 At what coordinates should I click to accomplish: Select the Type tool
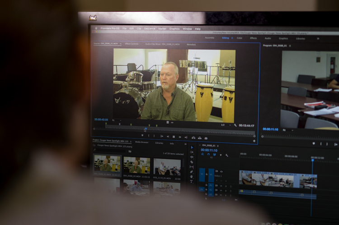click(191, 182)
